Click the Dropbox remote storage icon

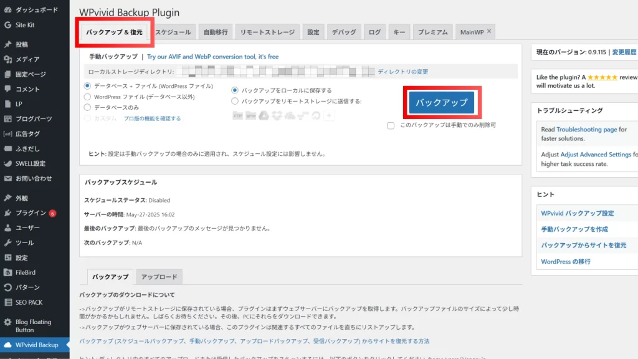point(277,115)
